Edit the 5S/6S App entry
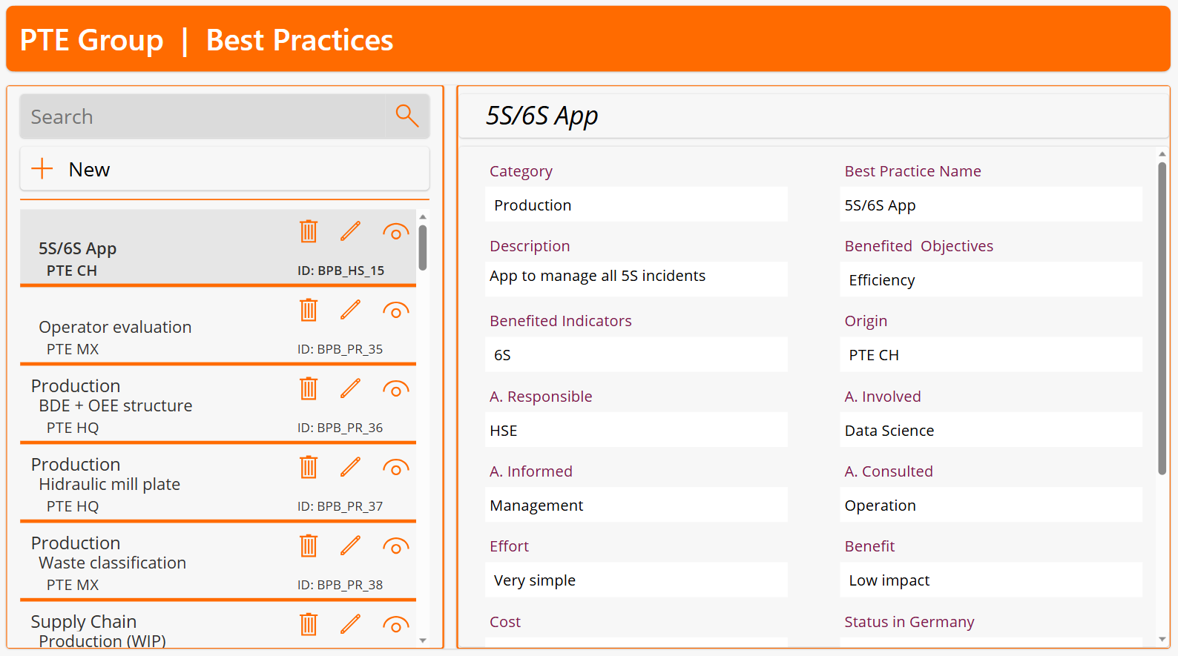This screenshot has height=656, width=1178. 350,231
